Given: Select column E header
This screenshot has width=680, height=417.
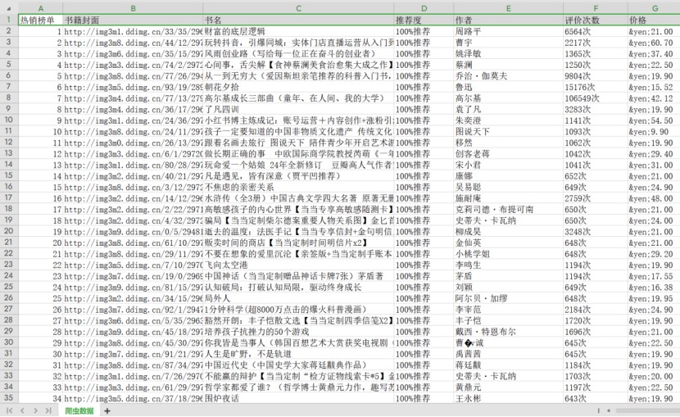Looking at the screenshot, I should tap(508, 8).
